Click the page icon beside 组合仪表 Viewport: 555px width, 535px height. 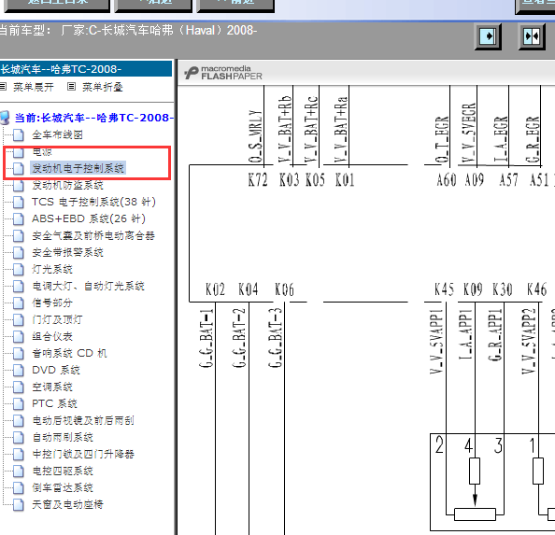click(19, 337)
